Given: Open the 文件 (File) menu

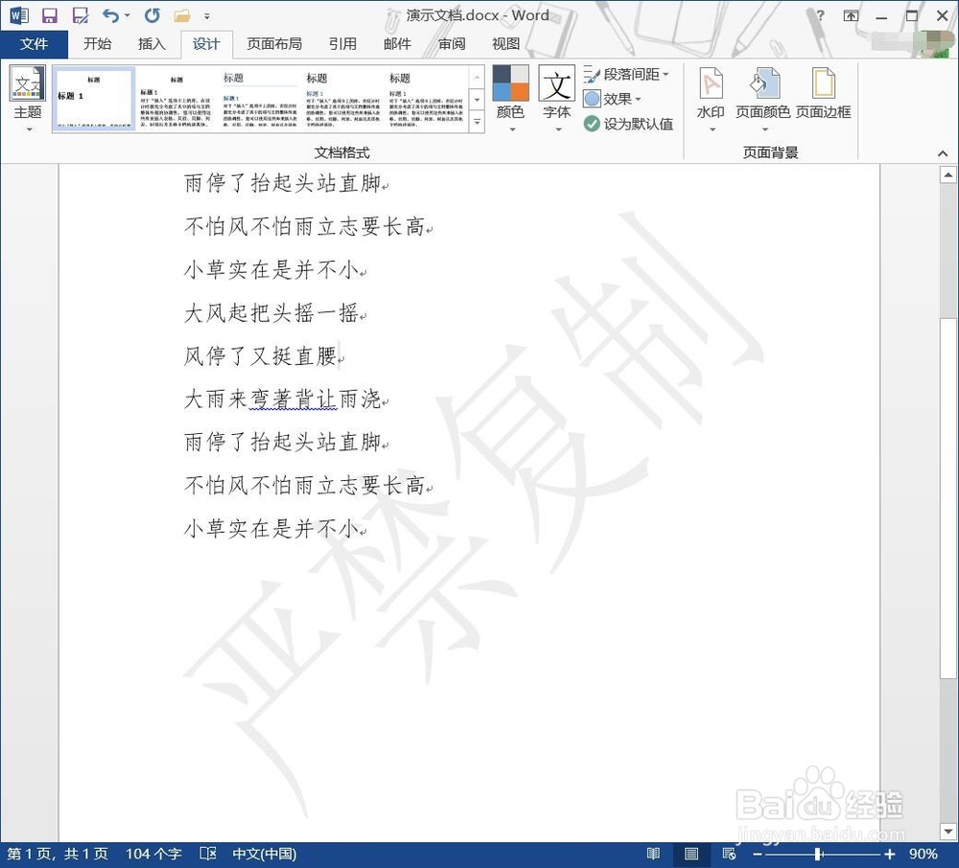Looking at the screenshot, I should [35, 43].
